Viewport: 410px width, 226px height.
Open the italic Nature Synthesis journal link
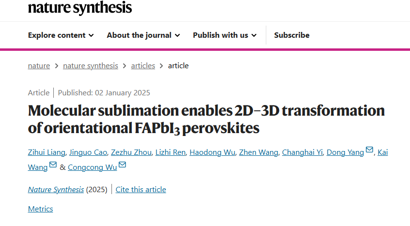point(56,190)
